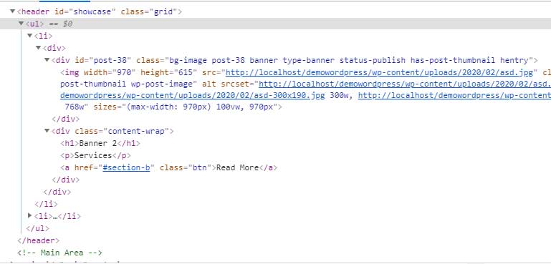551x264 pixels.
Task: Select the closing header tag
Action: click(x=38, y=240)
